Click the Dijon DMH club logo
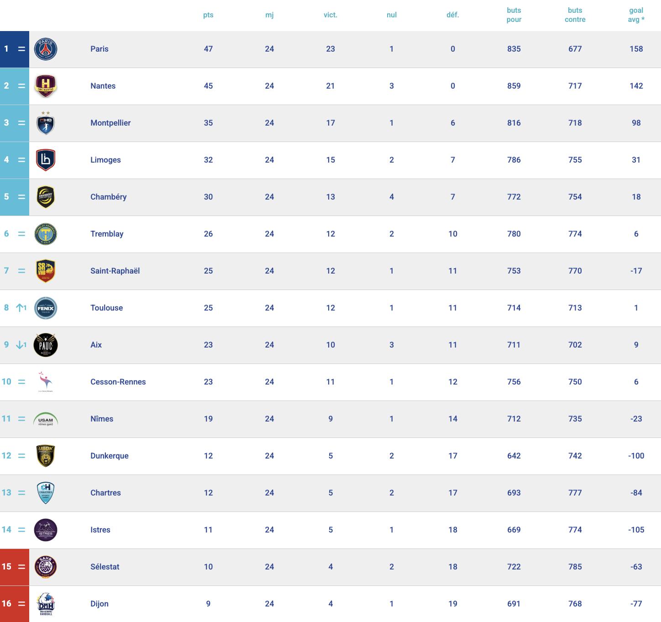This screenshot has height=622, width=661. [46, 604]
